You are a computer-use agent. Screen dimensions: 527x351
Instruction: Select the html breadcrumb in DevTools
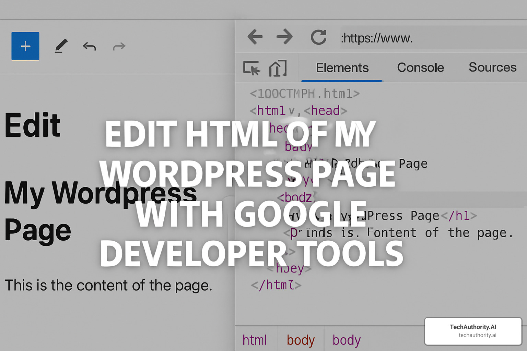tap(255, 340)
